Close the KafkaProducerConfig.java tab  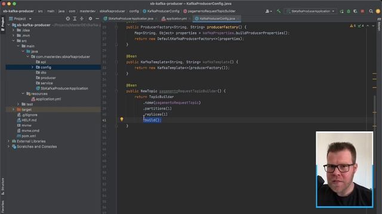238,18
